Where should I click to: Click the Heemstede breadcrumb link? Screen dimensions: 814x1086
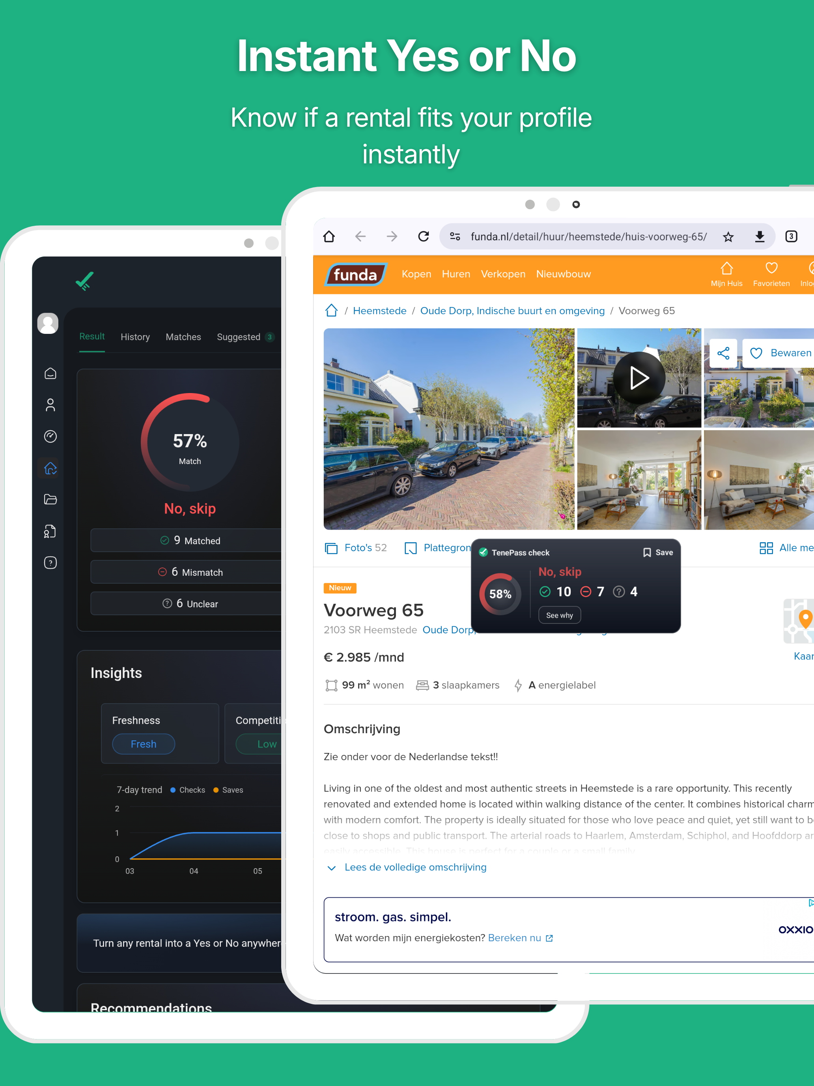click(x=380, y=311)
